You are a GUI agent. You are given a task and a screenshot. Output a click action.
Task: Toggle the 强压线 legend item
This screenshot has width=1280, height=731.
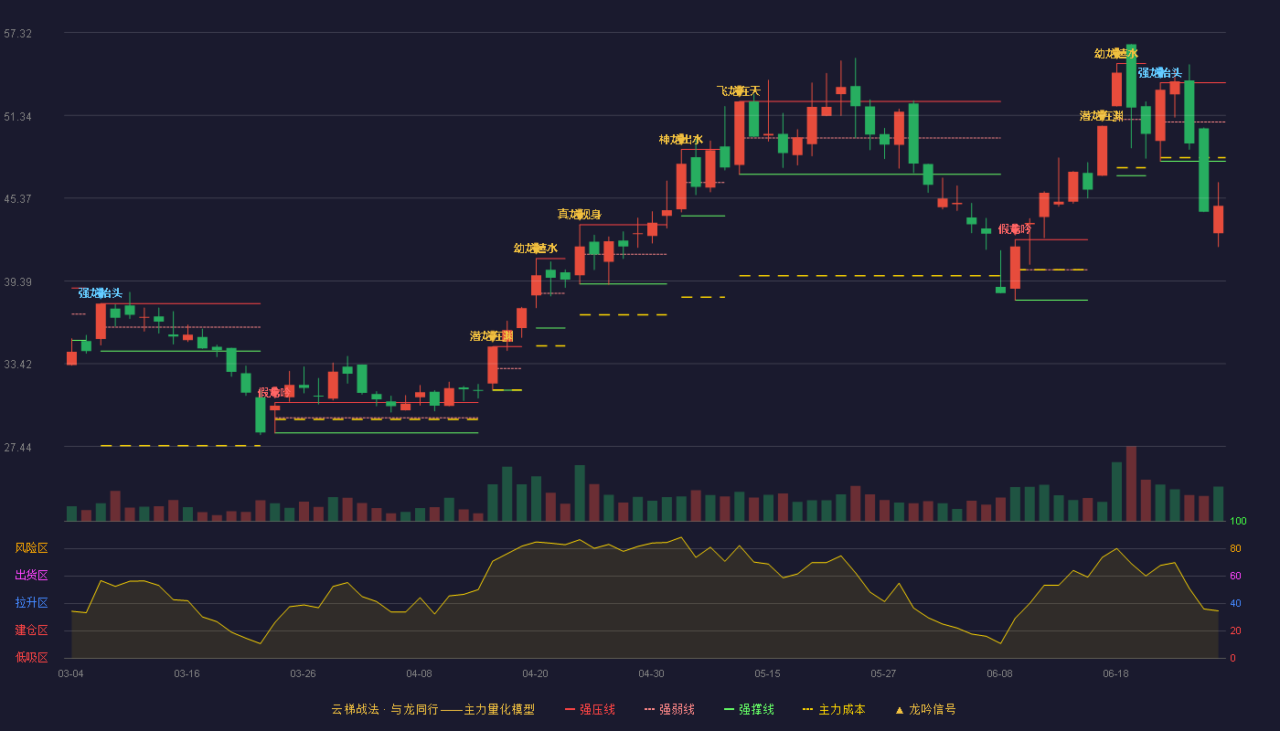point(590,709)
